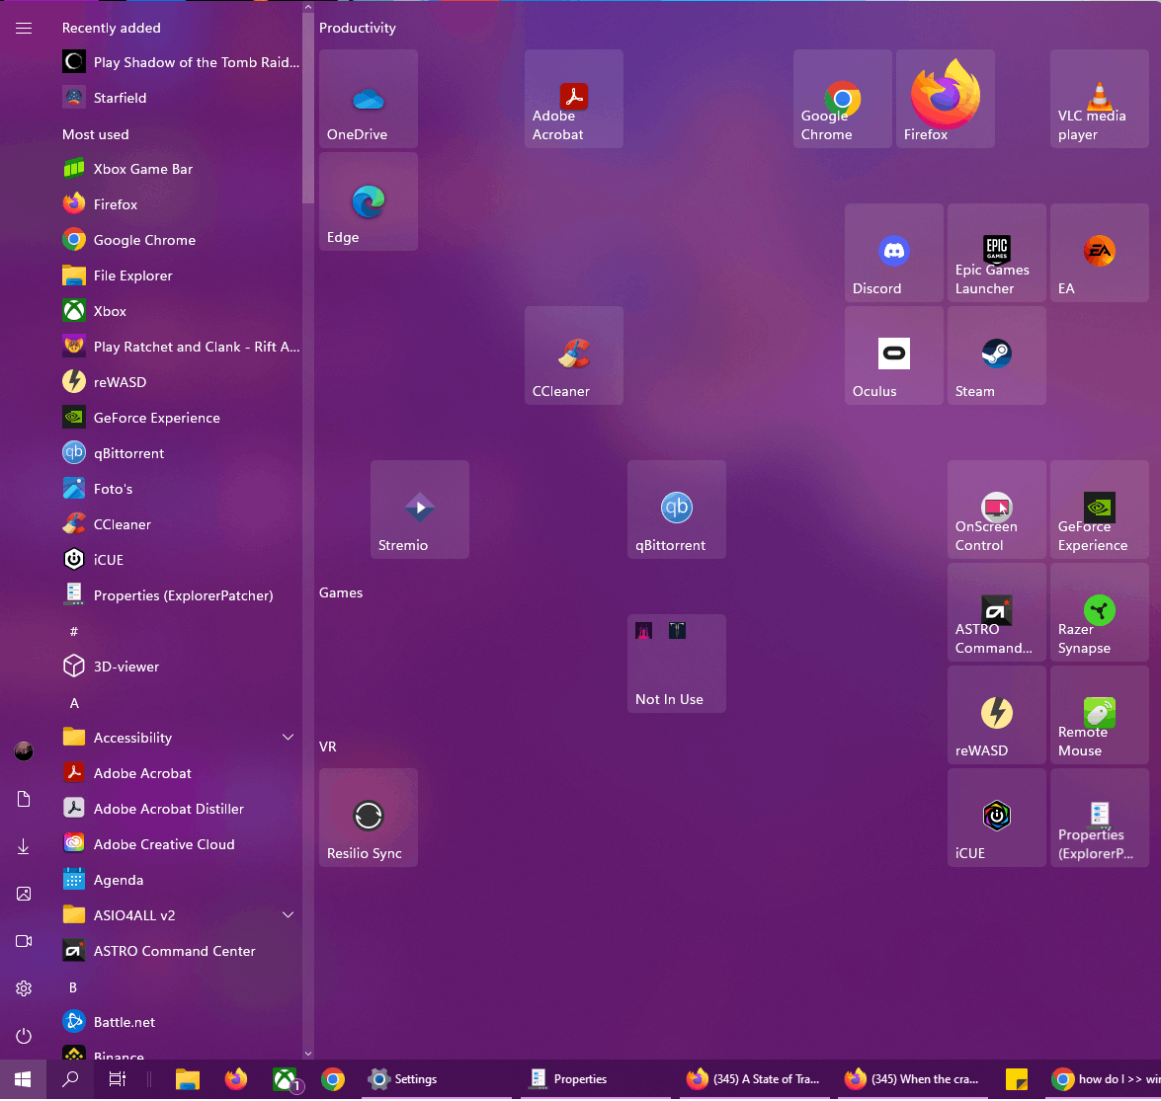Open Discord from its Start menu tile
The width and height of the screenshot is (1161, 1101).
(893, 252)
